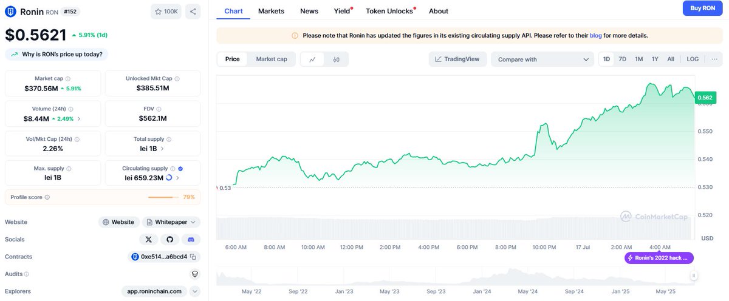This screenshot has width=729, height=301.
Task: Expand Circulating supply details chevron
Action: point(177,178)
